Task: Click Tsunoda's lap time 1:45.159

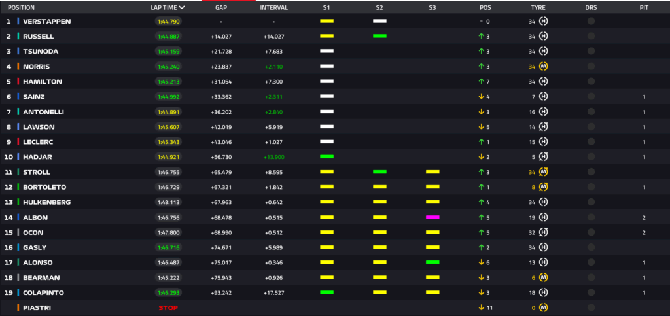Action: [x=167, y=52]
